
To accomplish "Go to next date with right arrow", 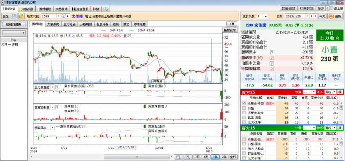I will 315,16.
